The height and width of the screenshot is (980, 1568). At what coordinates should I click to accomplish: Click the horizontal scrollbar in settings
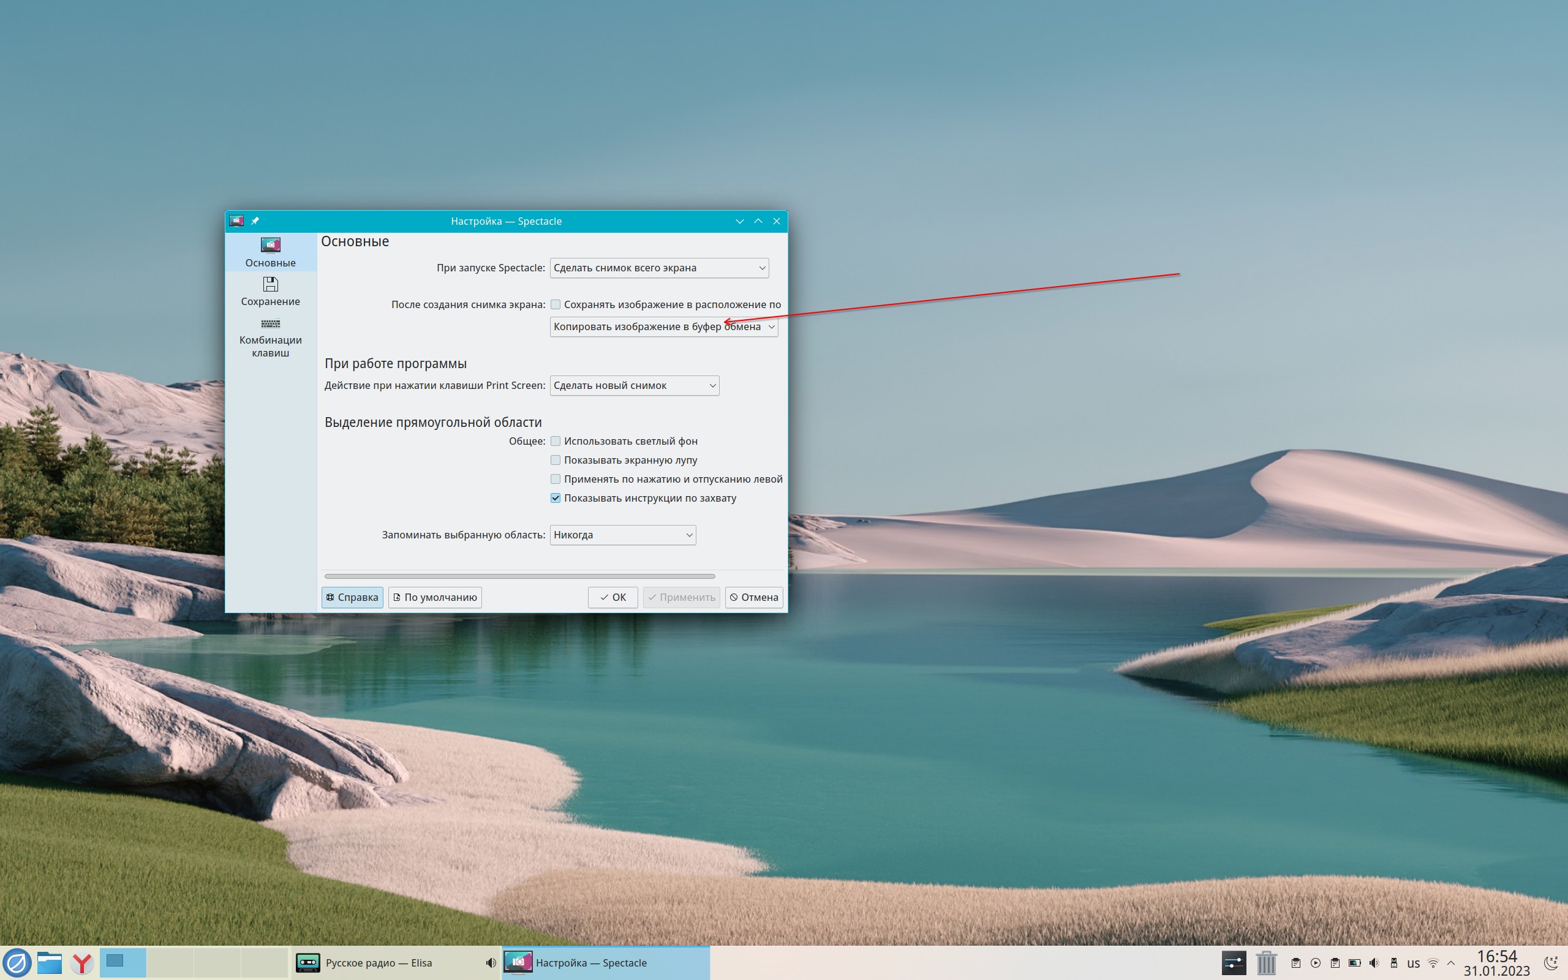(519, 576)
